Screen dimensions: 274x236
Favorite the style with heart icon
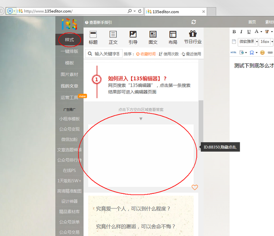coord(195,187)
